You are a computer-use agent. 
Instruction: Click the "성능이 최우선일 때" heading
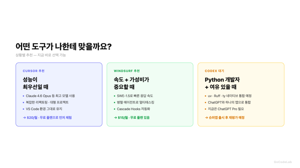(x=35, y=83)
